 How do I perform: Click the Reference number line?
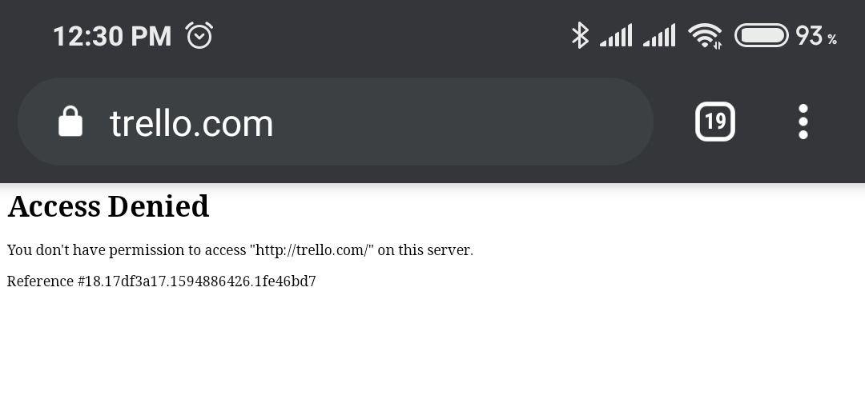click(161, 281)
